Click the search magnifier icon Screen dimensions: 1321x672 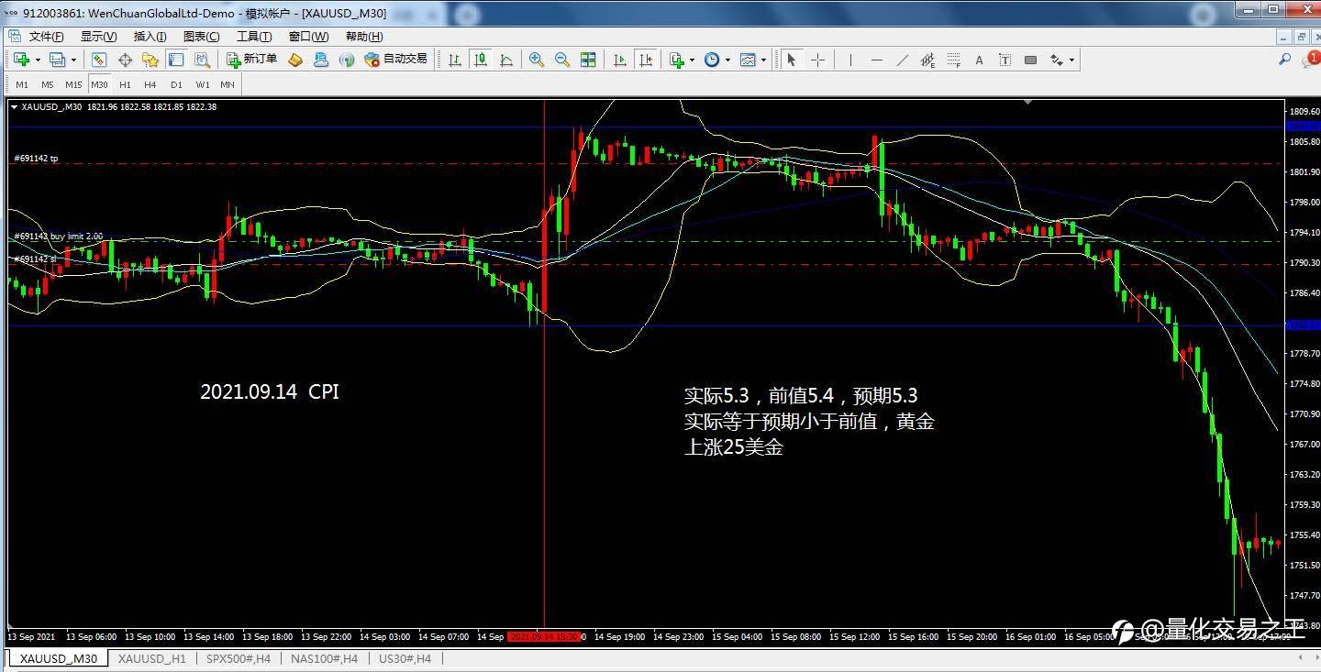(x=1284, y=60)
